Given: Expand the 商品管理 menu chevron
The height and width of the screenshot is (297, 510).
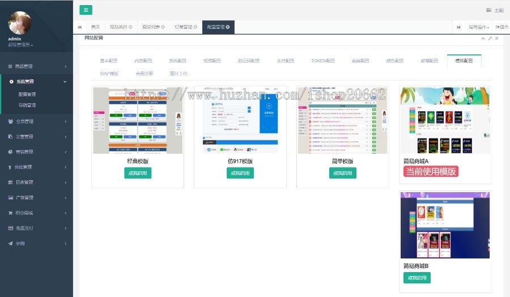Looking at the screenshot, I should pos(65,66).
